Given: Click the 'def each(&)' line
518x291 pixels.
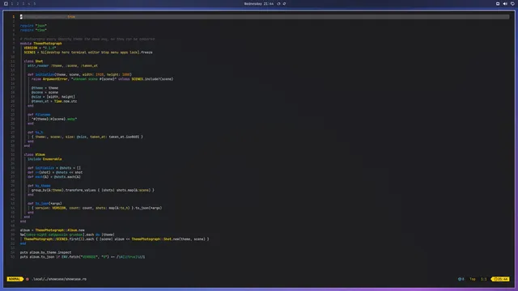Looking at the screenshot, I should (x=54, y=177).
